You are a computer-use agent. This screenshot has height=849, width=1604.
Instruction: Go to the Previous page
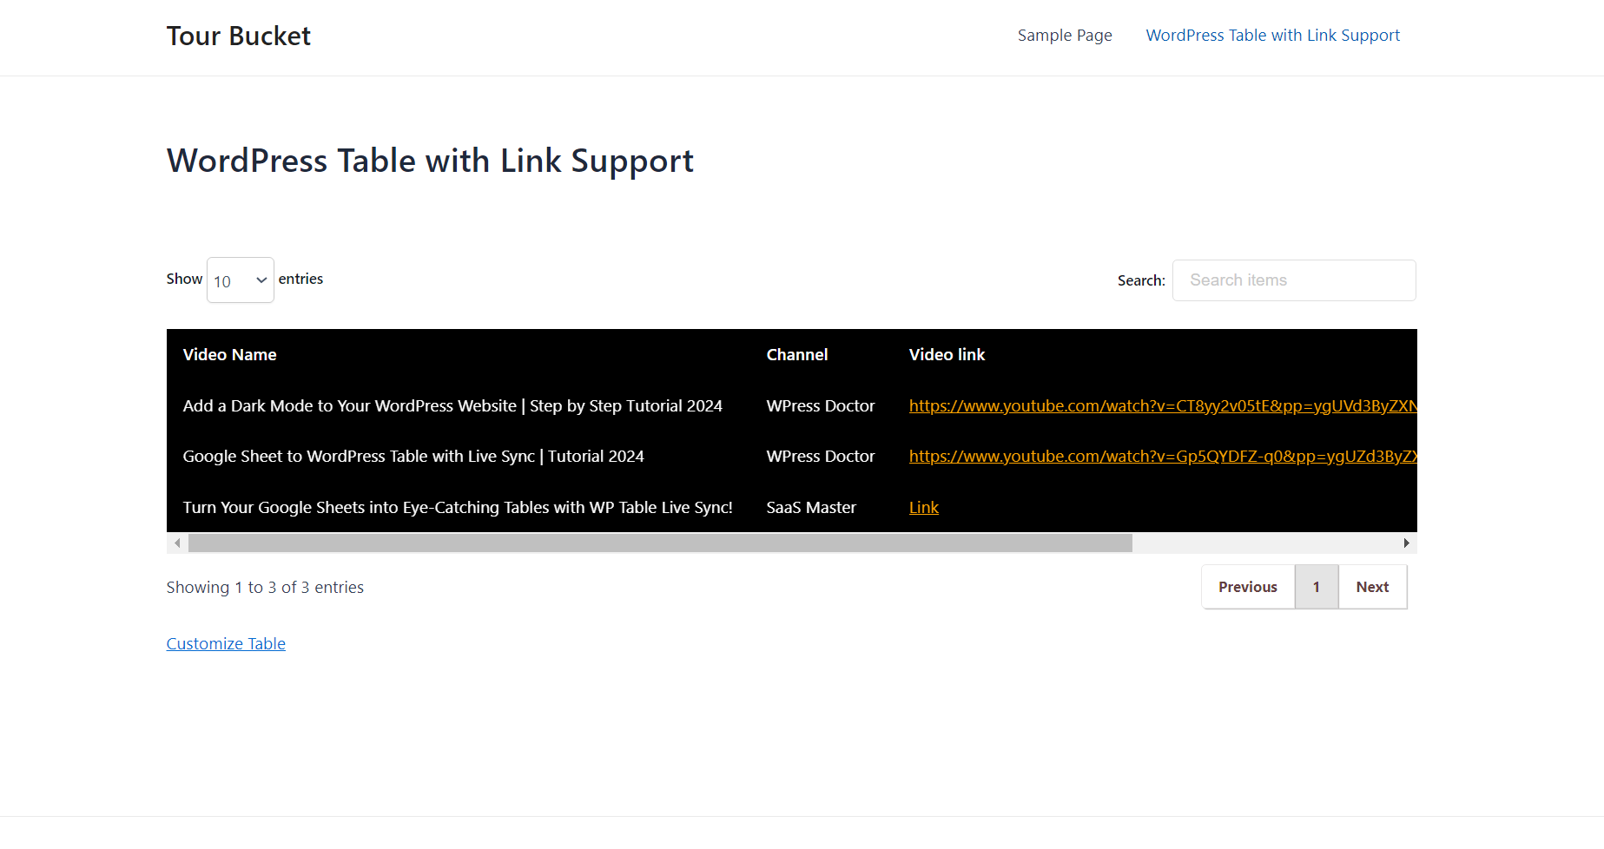coord(1248,587)
